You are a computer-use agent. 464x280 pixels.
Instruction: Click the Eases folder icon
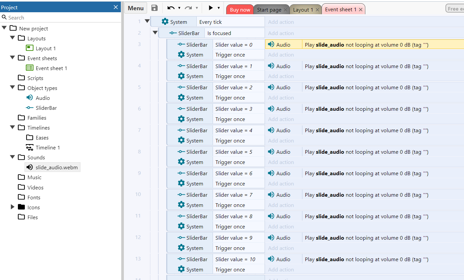tap(30, 137)
